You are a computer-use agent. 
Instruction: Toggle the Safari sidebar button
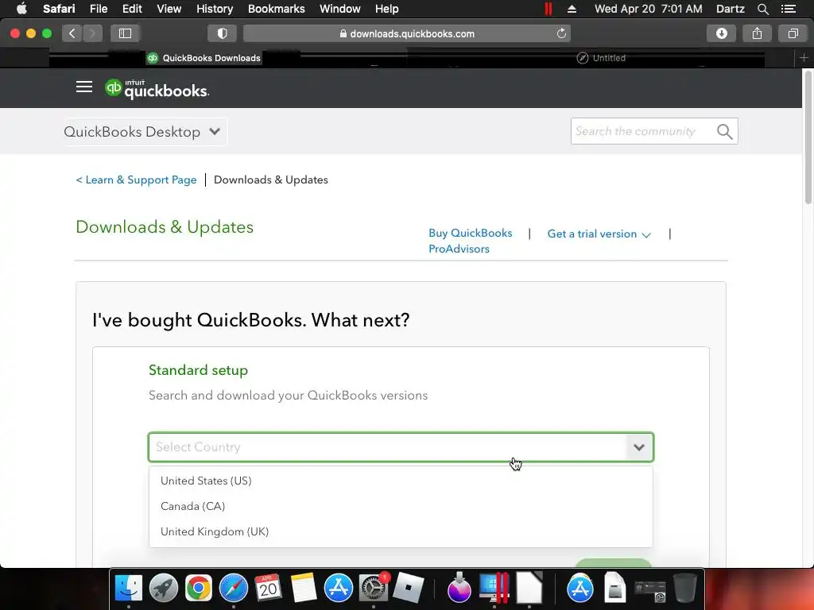125,33
